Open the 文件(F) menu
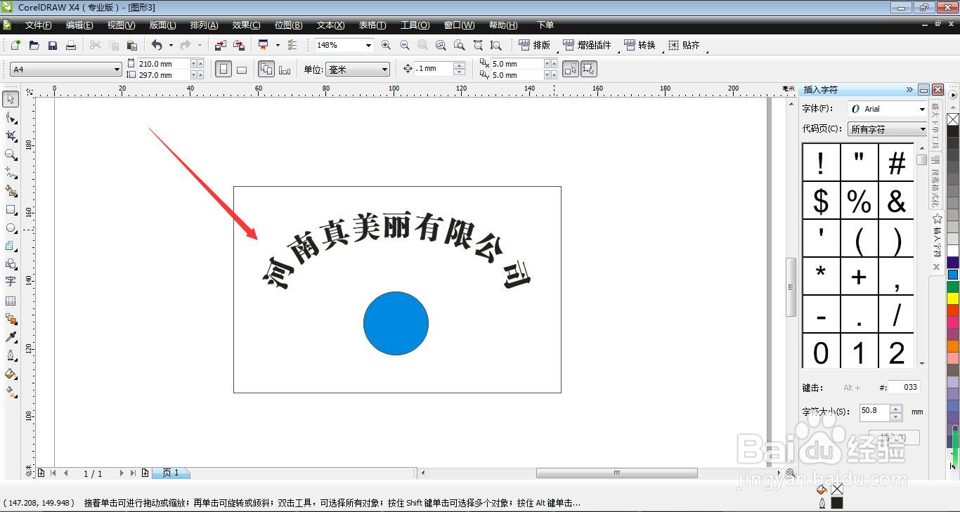This screenshot has height=512, width=960. click(x=38, y=25)
